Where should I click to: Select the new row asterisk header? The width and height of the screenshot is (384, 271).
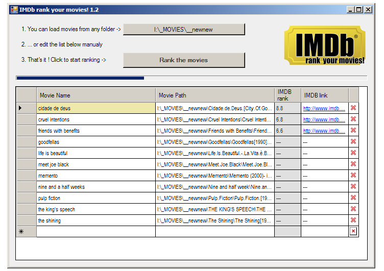pos(27,232)
